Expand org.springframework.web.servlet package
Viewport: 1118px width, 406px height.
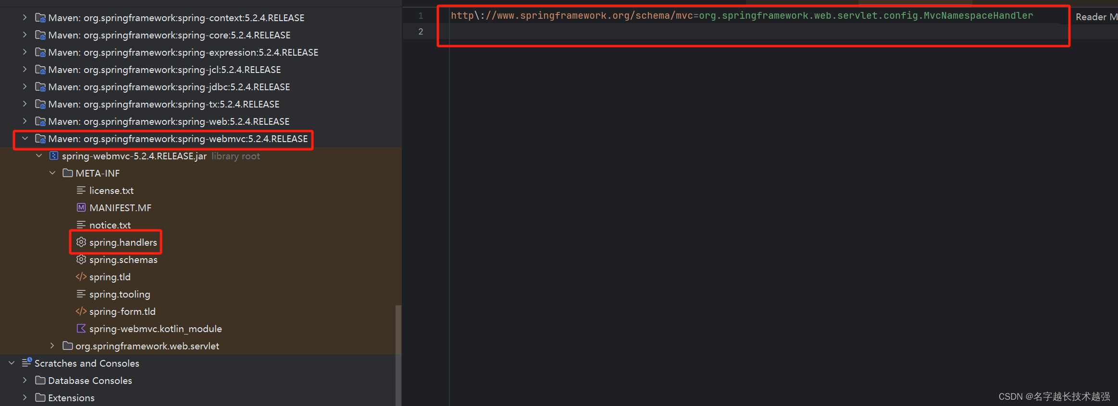pos(52,346)
